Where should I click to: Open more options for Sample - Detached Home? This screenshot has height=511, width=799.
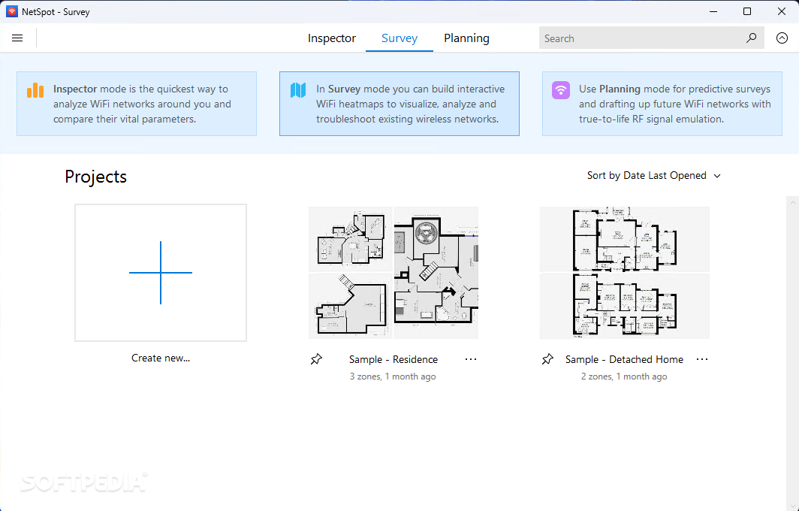pos(702,359)
